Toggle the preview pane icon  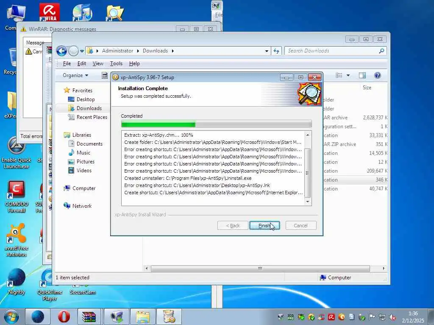pos(362,75)
